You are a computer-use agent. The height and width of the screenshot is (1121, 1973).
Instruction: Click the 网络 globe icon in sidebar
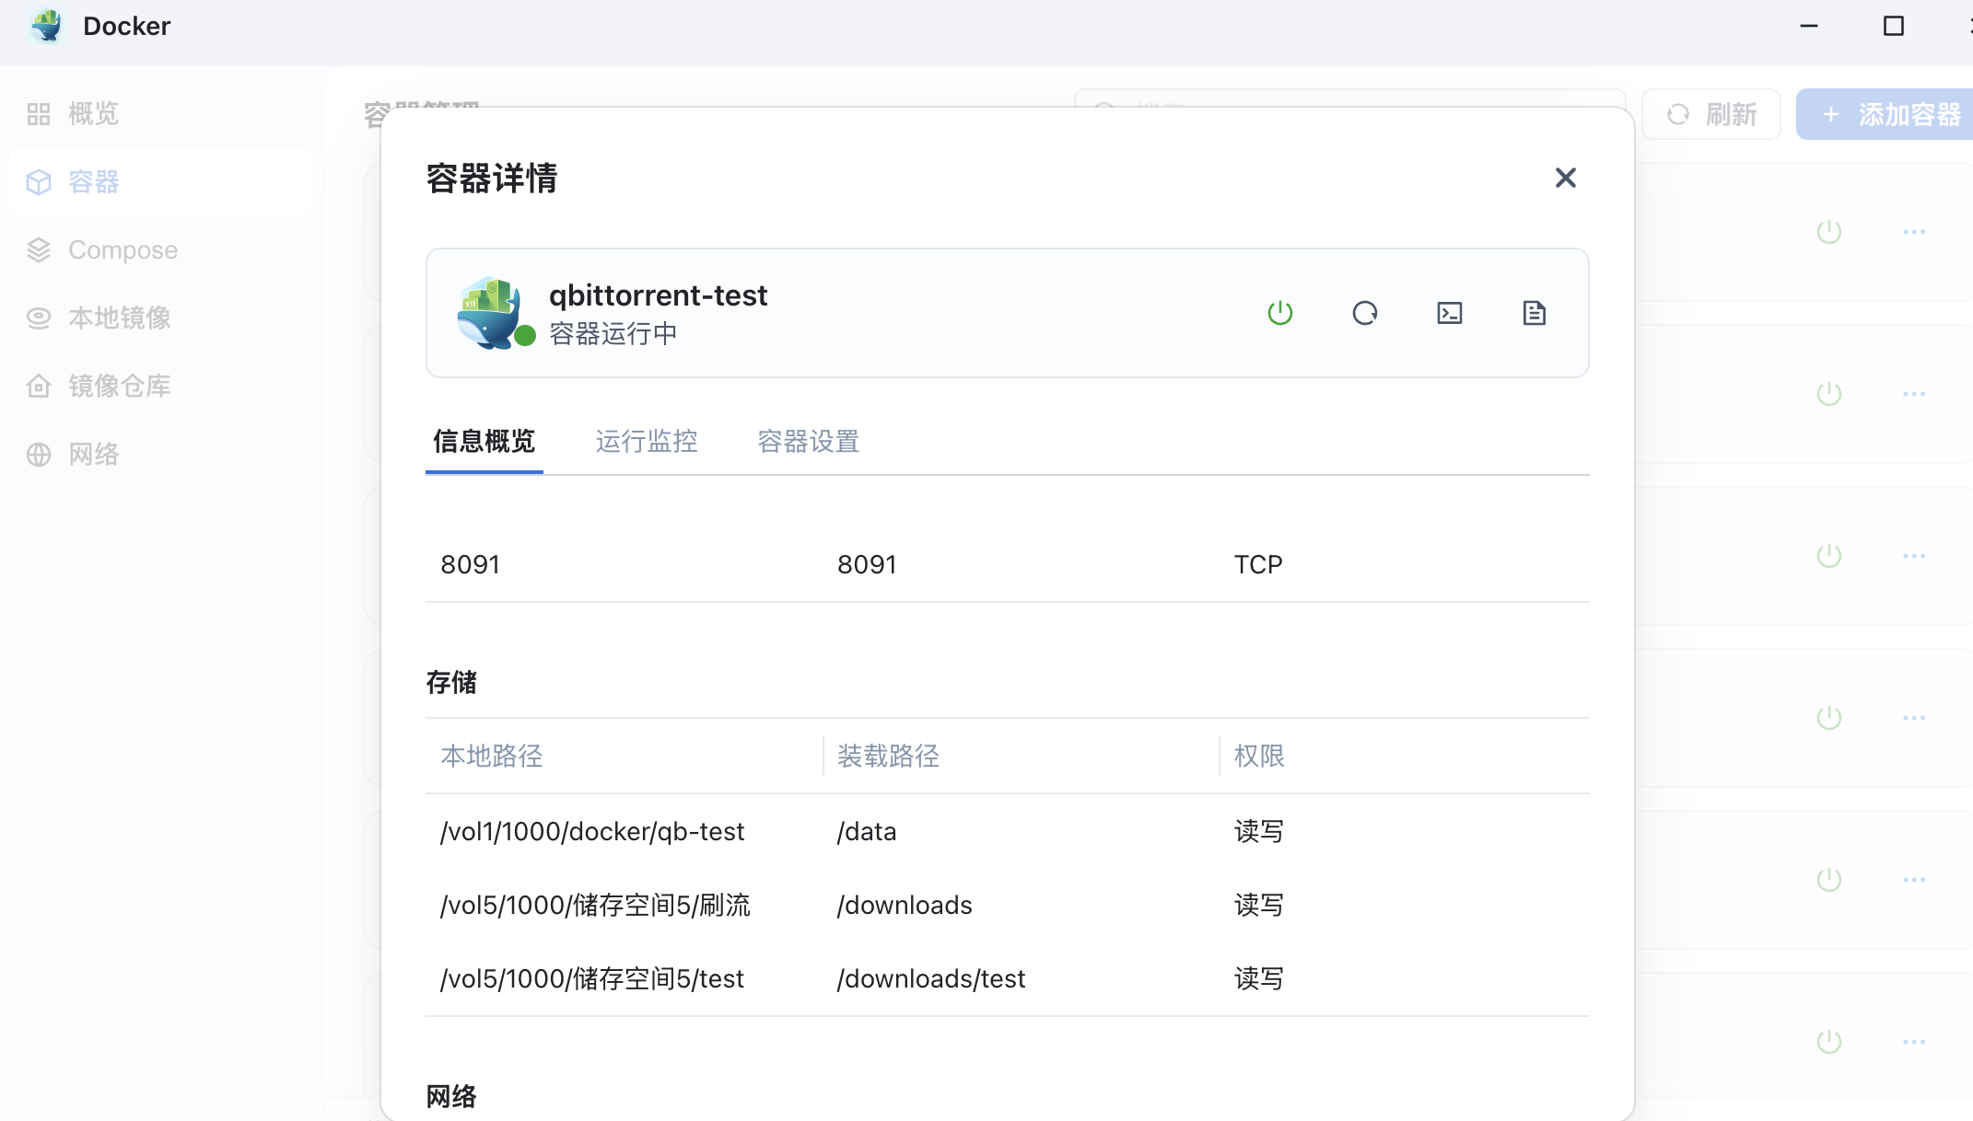pos(39,455)
